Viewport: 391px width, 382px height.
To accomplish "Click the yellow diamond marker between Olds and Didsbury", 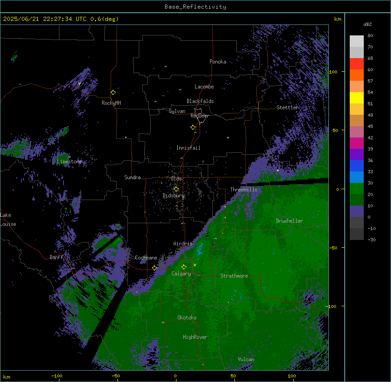I will 176,189.
